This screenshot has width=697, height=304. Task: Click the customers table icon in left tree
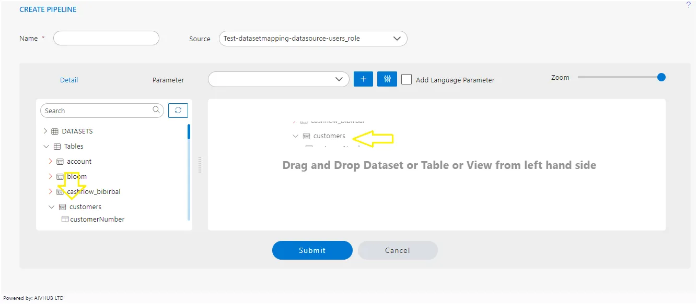tap(63, 207)
